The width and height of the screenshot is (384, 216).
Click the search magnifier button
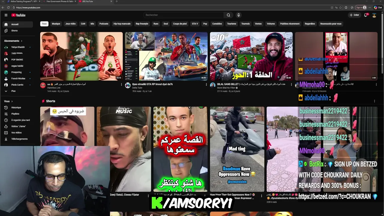coord(228,15)
